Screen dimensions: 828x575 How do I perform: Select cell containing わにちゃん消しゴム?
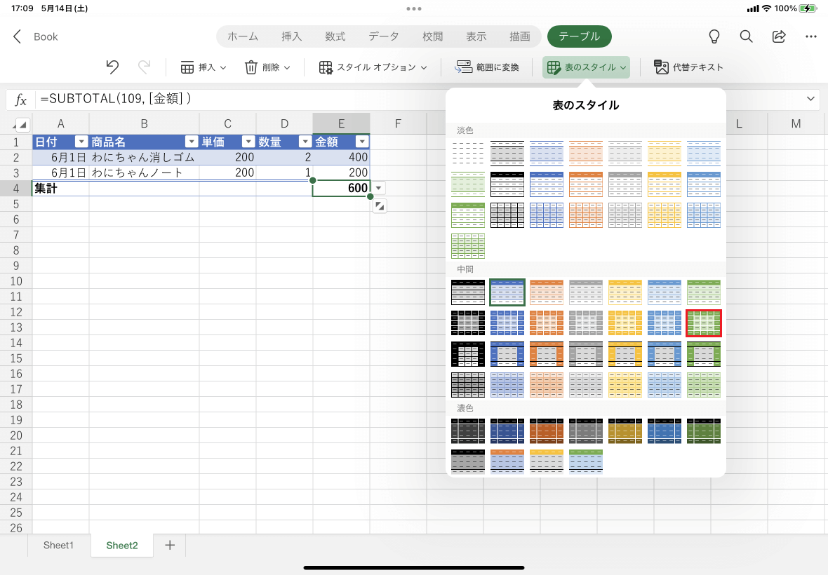[144, 157]
